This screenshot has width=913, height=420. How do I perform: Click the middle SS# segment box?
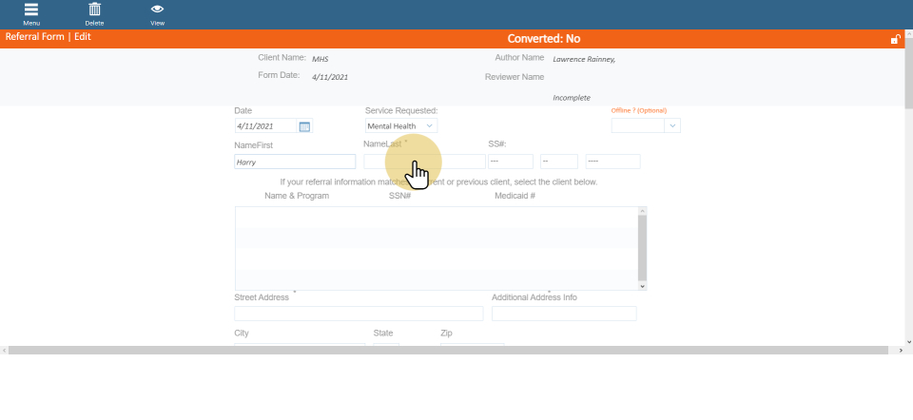pos(558,162)
